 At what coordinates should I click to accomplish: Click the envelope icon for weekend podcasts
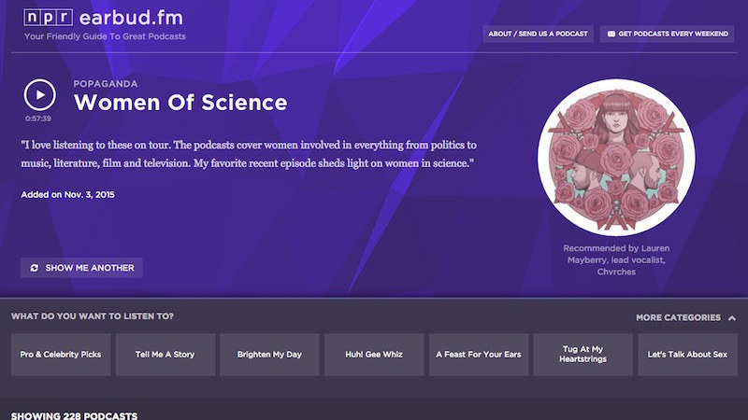coord(611,34)
